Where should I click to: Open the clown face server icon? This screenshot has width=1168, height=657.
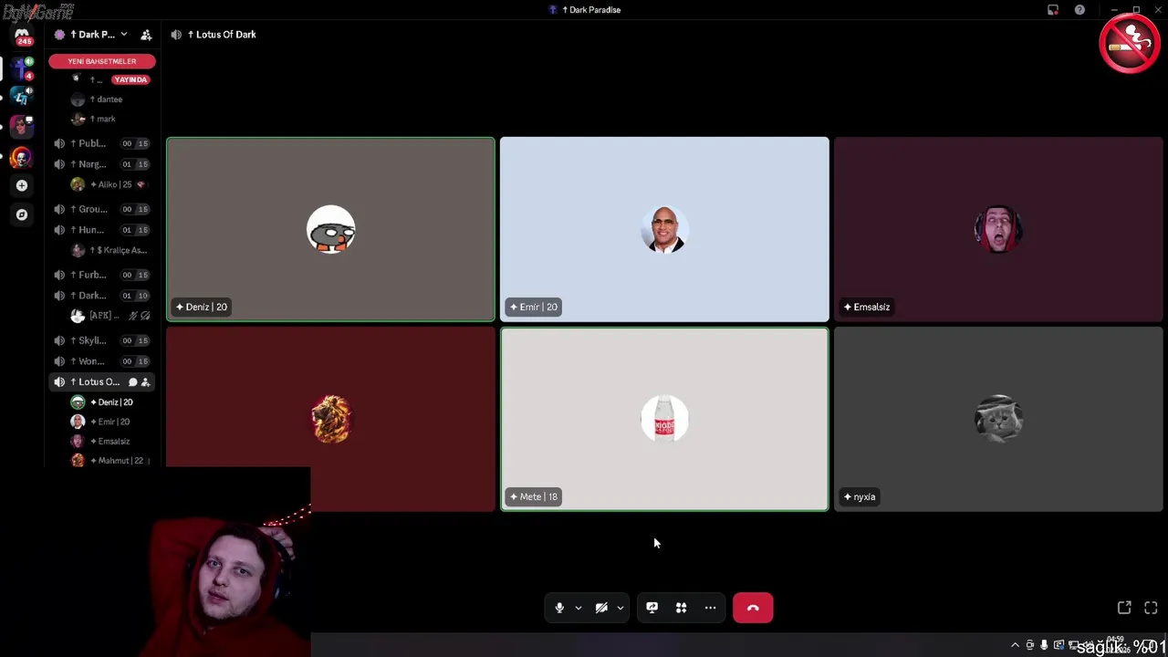22,157
